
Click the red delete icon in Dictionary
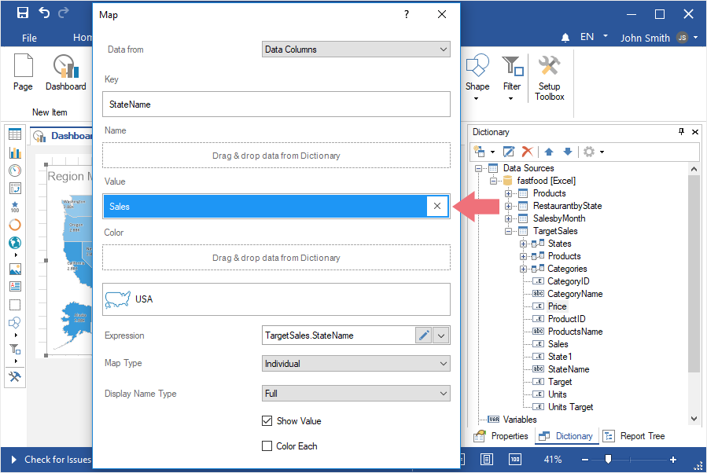(528, 152)
